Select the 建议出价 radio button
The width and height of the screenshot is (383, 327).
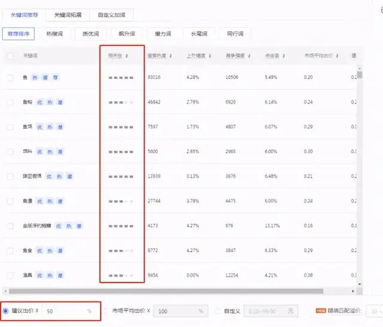(7, 311)
